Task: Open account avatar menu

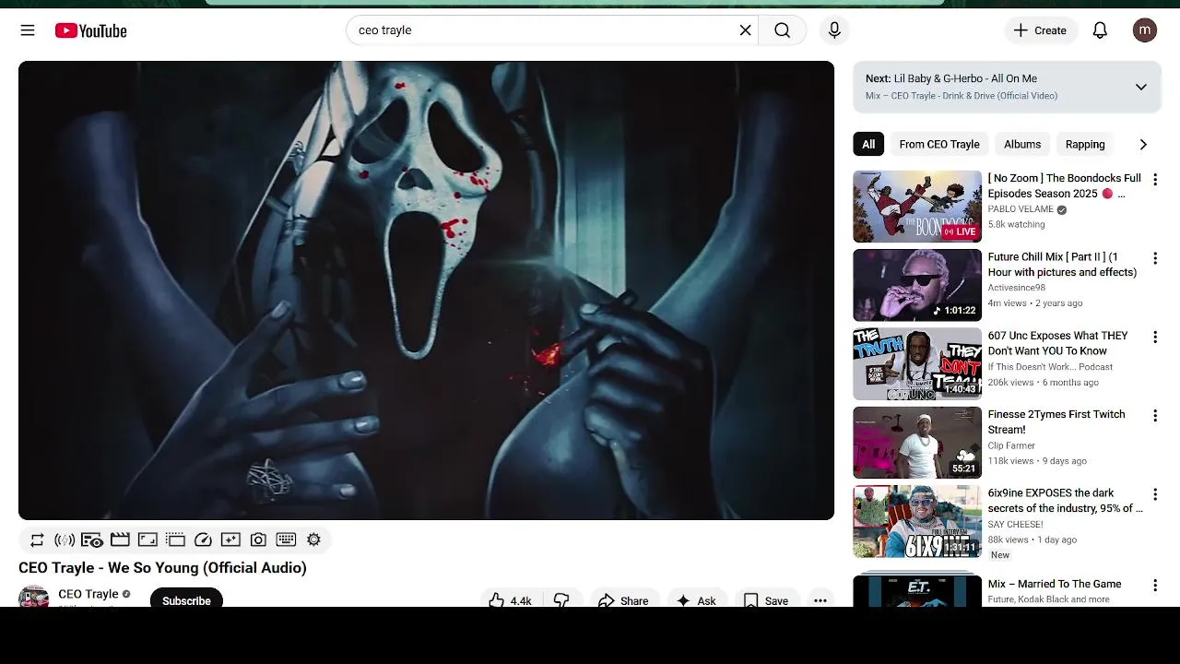Action: (x=1145, y=30)
